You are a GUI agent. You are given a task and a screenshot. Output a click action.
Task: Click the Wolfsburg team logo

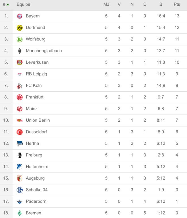[19, 39]
